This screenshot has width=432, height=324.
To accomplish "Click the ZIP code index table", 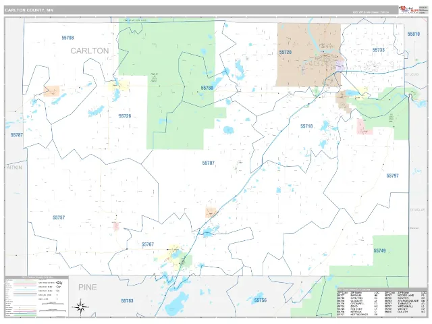I will pyautogui.click(x=382, y=303).
